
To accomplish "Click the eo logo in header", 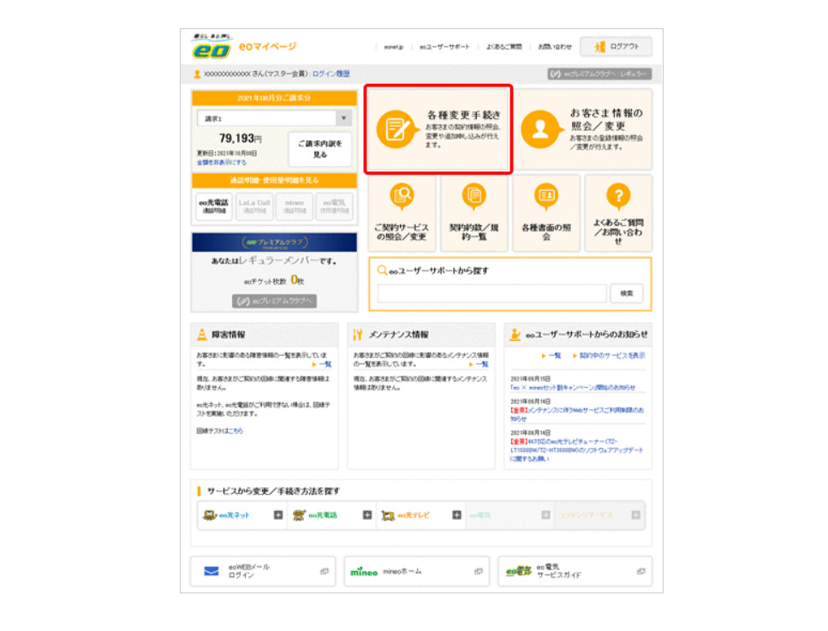I will coord(211,48).
